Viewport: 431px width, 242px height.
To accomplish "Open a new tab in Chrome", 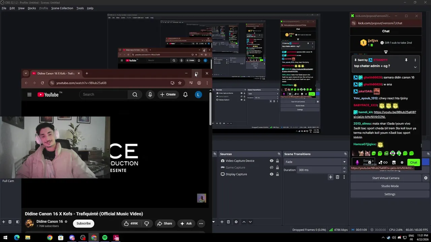I will [87, 73].
